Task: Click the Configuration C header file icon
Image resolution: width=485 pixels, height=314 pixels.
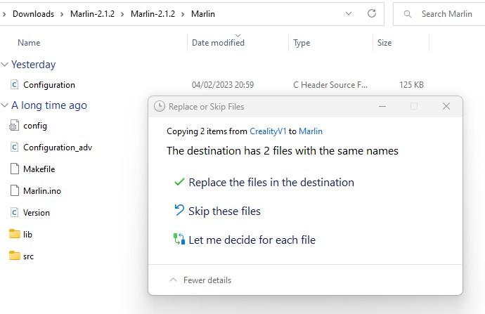Action: click(x=15, y=85)
